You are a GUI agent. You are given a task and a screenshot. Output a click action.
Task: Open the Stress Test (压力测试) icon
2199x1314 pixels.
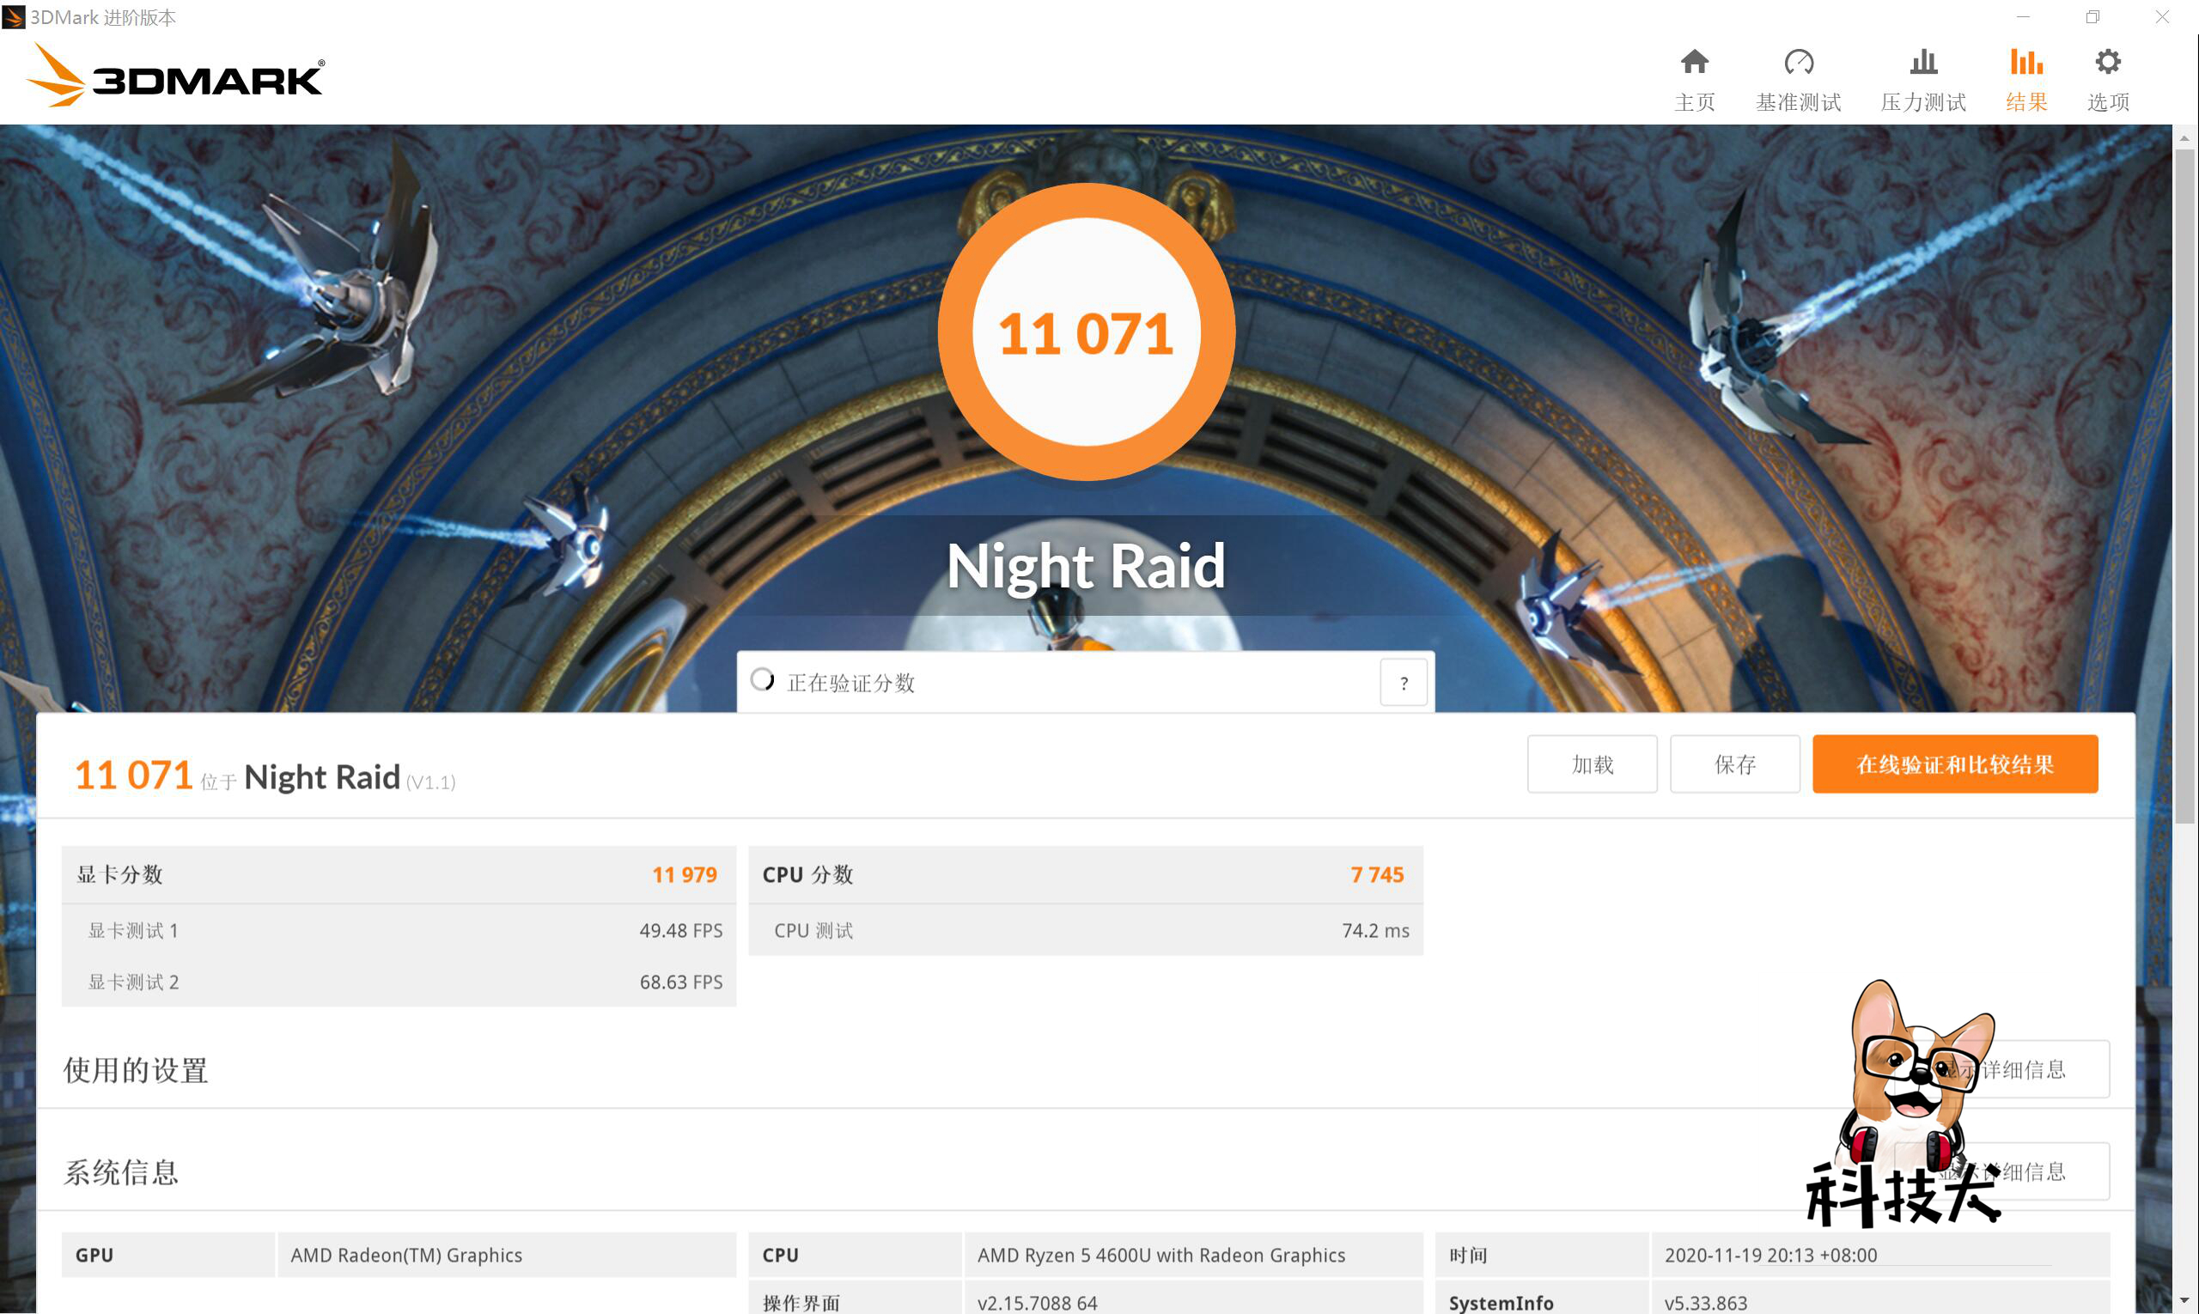tap(1922, 63)
